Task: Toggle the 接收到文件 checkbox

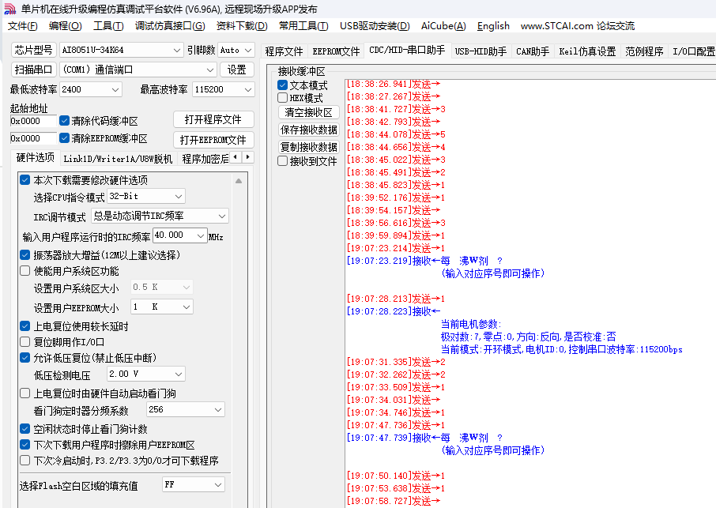Action: tap(283, 161)
